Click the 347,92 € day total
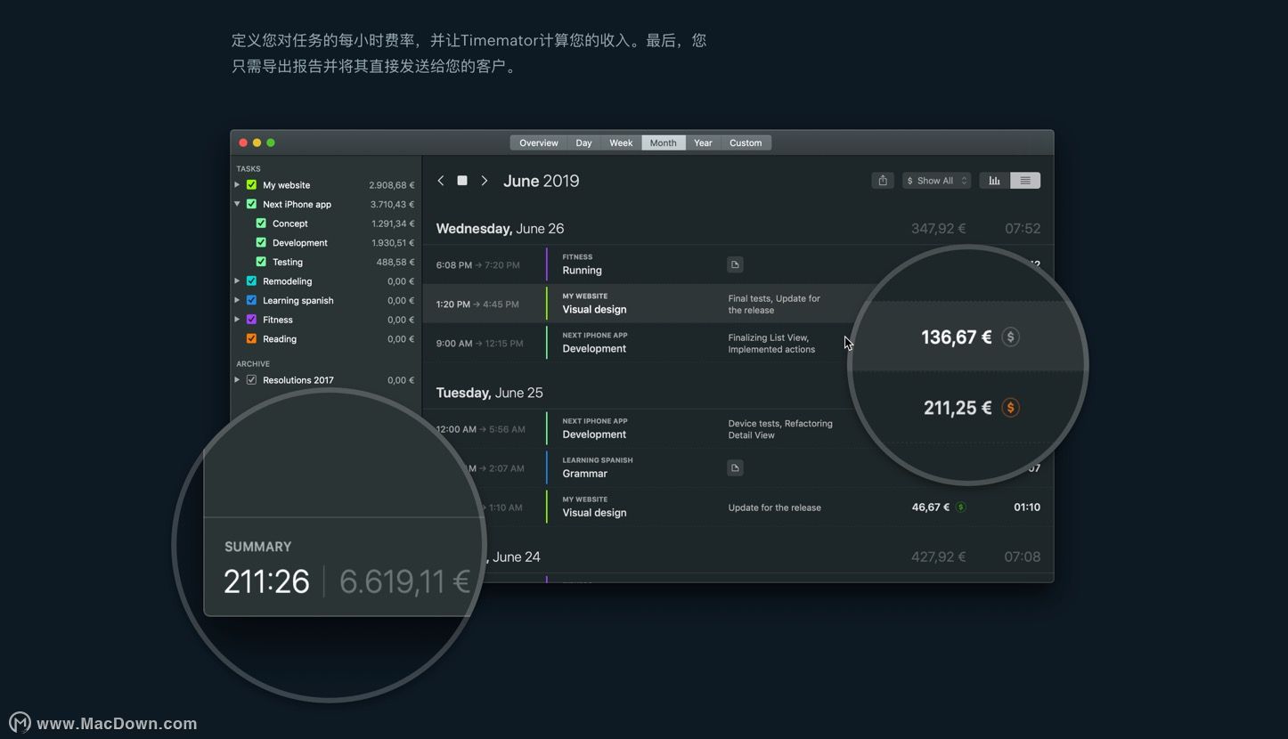This screenshot has height=739, width=1288. tap(938, 229)
